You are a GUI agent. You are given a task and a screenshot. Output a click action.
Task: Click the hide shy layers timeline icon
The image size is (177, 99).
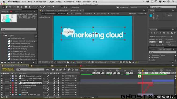click(x=57, y=70)
